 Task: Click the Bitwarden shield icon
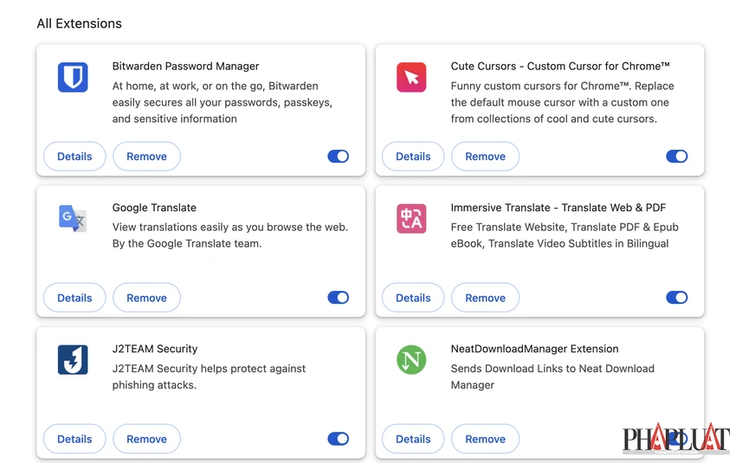(x=73, y=77)
